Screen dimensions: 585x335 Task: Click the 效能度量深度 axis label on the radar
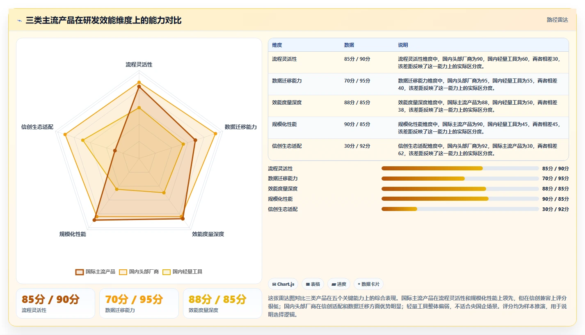[x=208, y=234]
